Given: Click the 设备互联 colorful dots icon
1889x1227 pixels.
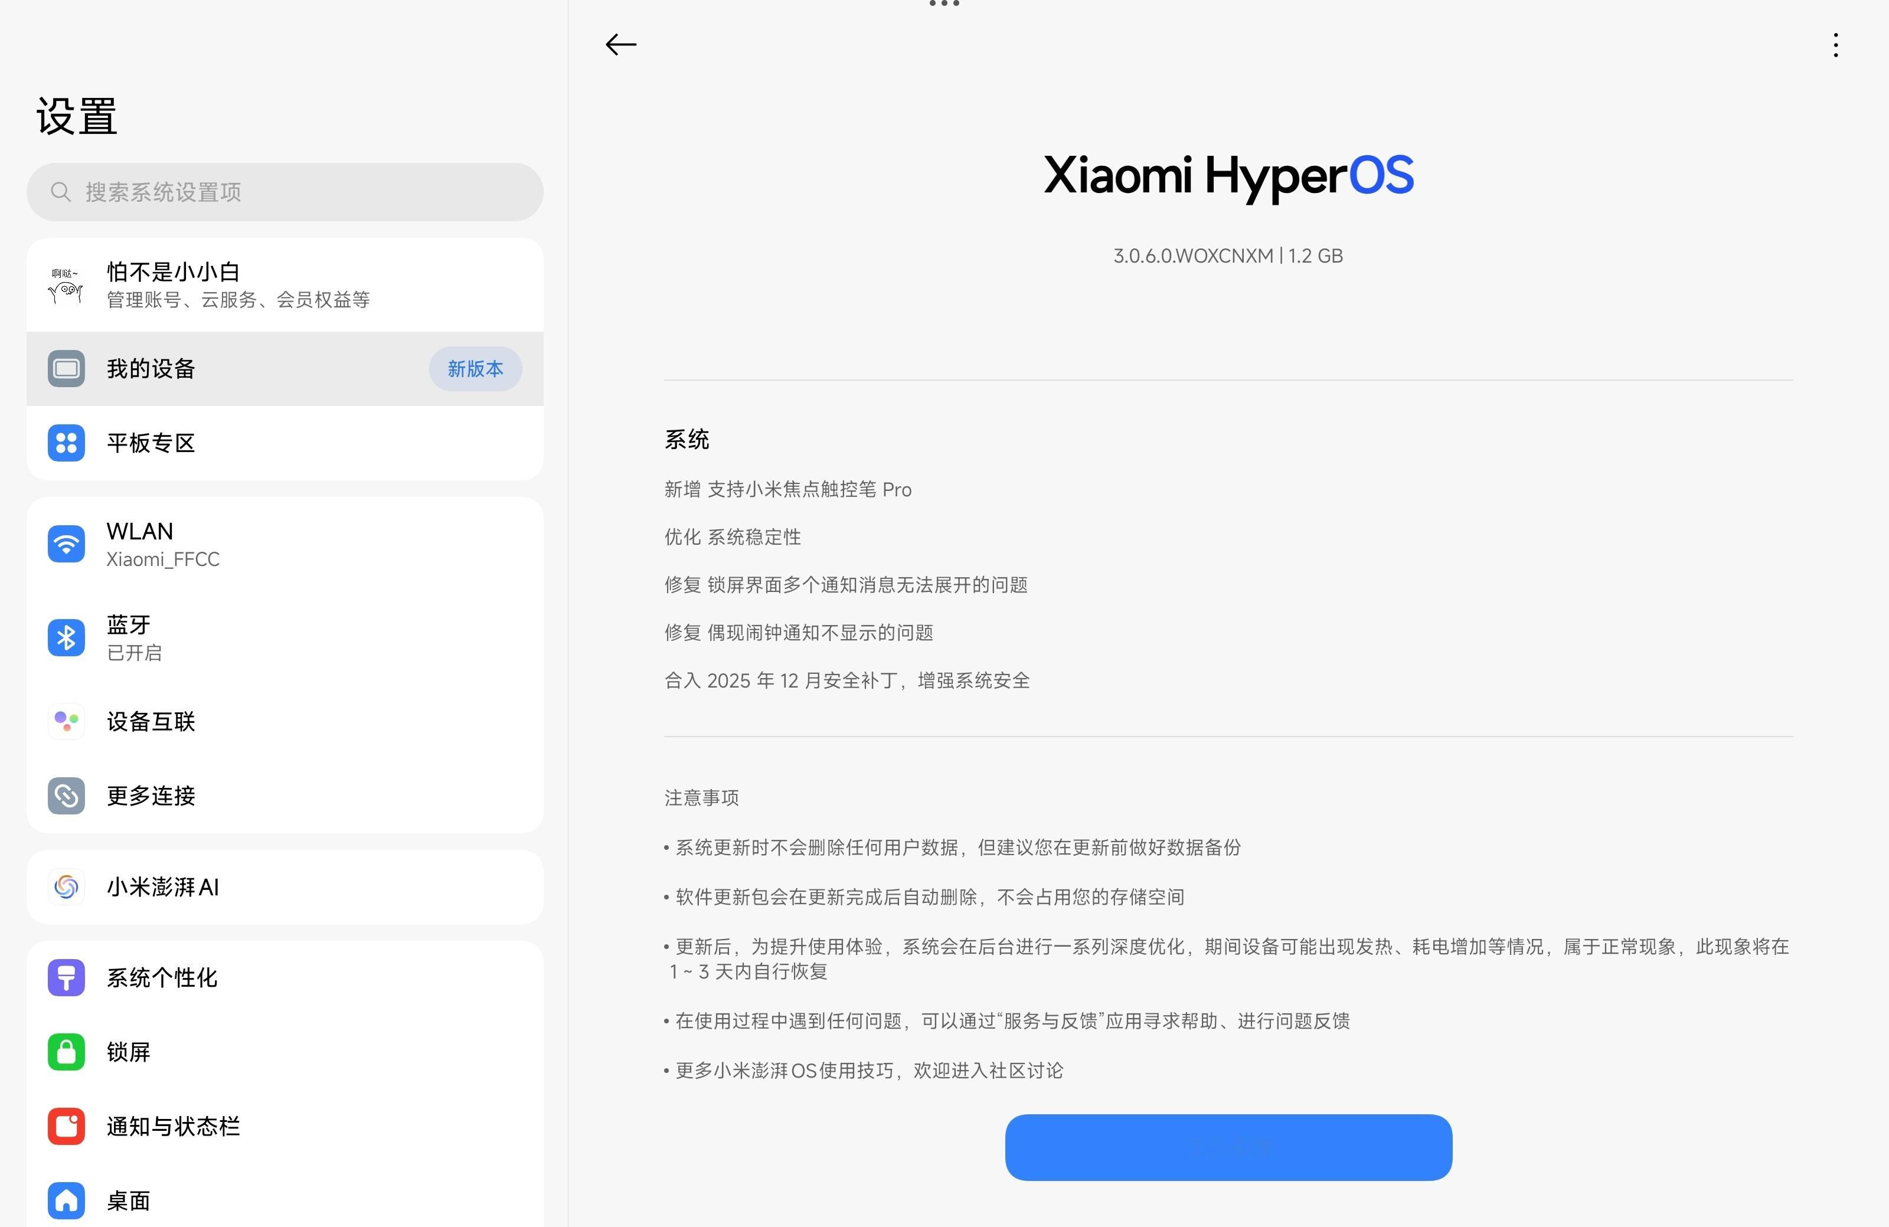Looking at the screenshot, I should click(x=66, y=721).
